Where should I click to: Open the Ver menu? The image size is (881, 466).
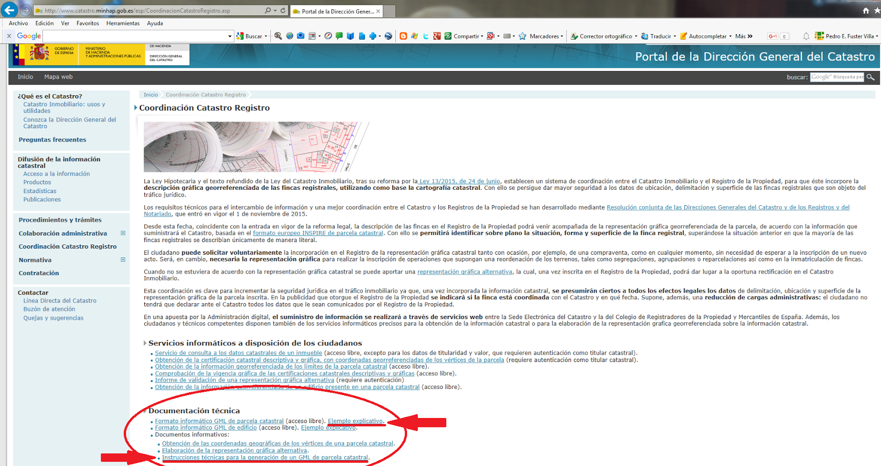click(x=65, y=23)
